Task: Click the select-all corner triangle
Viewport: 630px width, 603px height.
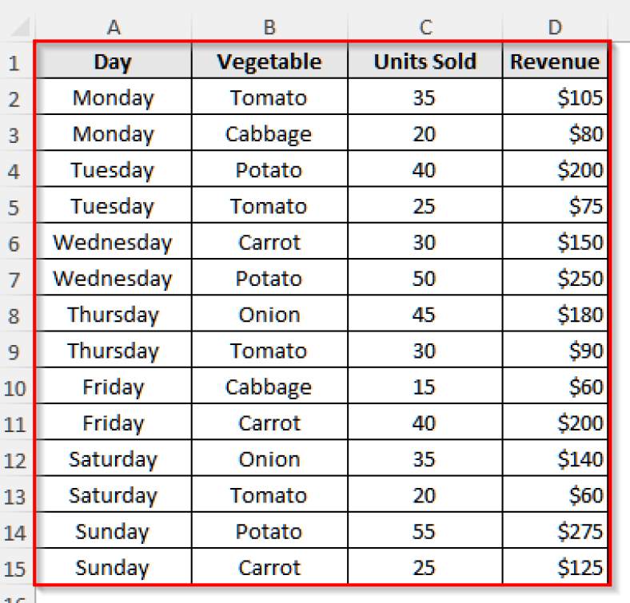Action: tap(19, 27)
